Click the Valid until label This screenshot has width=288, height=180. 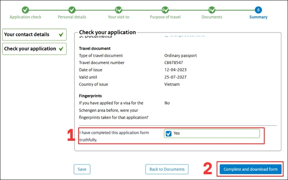[x=88, y=77]
